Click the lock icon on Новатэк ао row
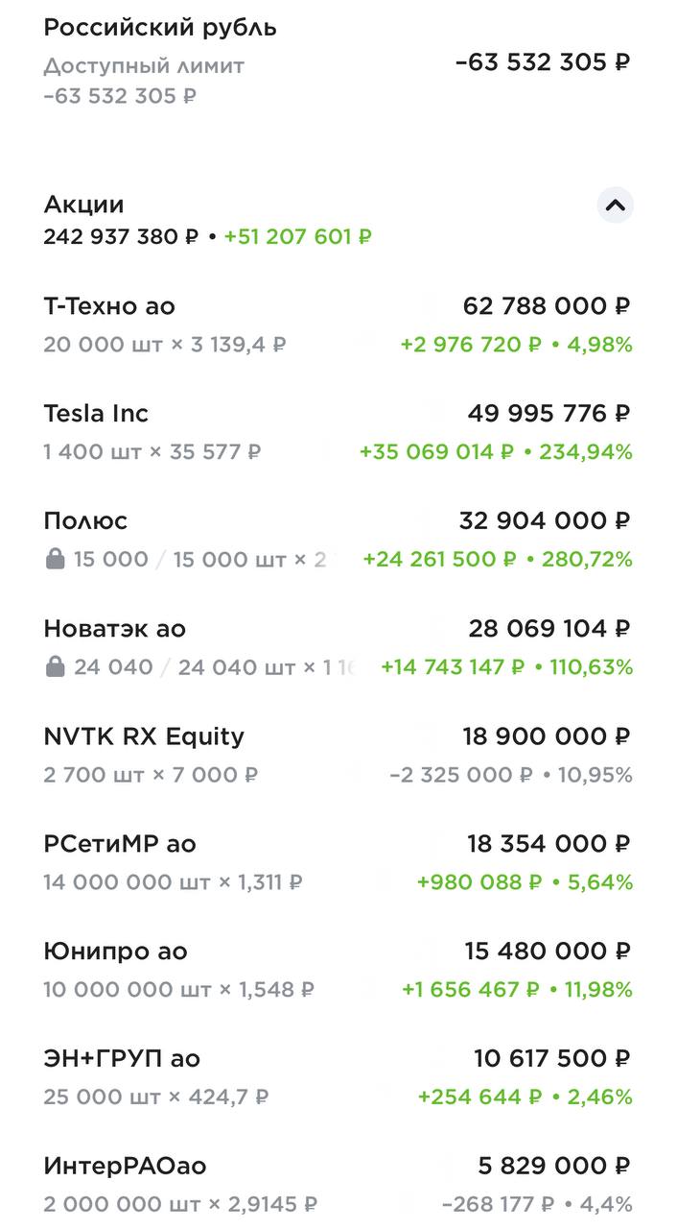 pyautogui.click(x=55, y=666)
